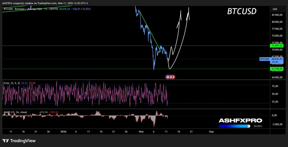
Task: Open the Стох. (3, 5, 3) indicator legend
Action: tap(12, 83)
